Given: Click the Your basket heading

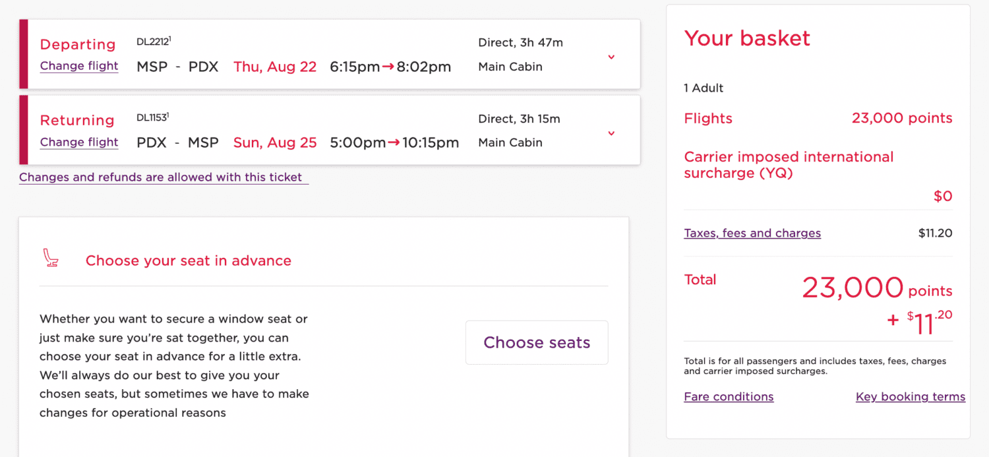Looking at the screenshot, I should (x=746, y=38).
